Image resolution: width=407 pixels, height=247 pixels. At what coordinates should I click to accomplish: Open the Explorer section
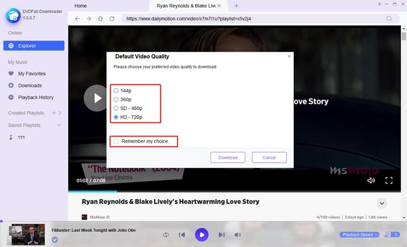click(x=34, y=46)
